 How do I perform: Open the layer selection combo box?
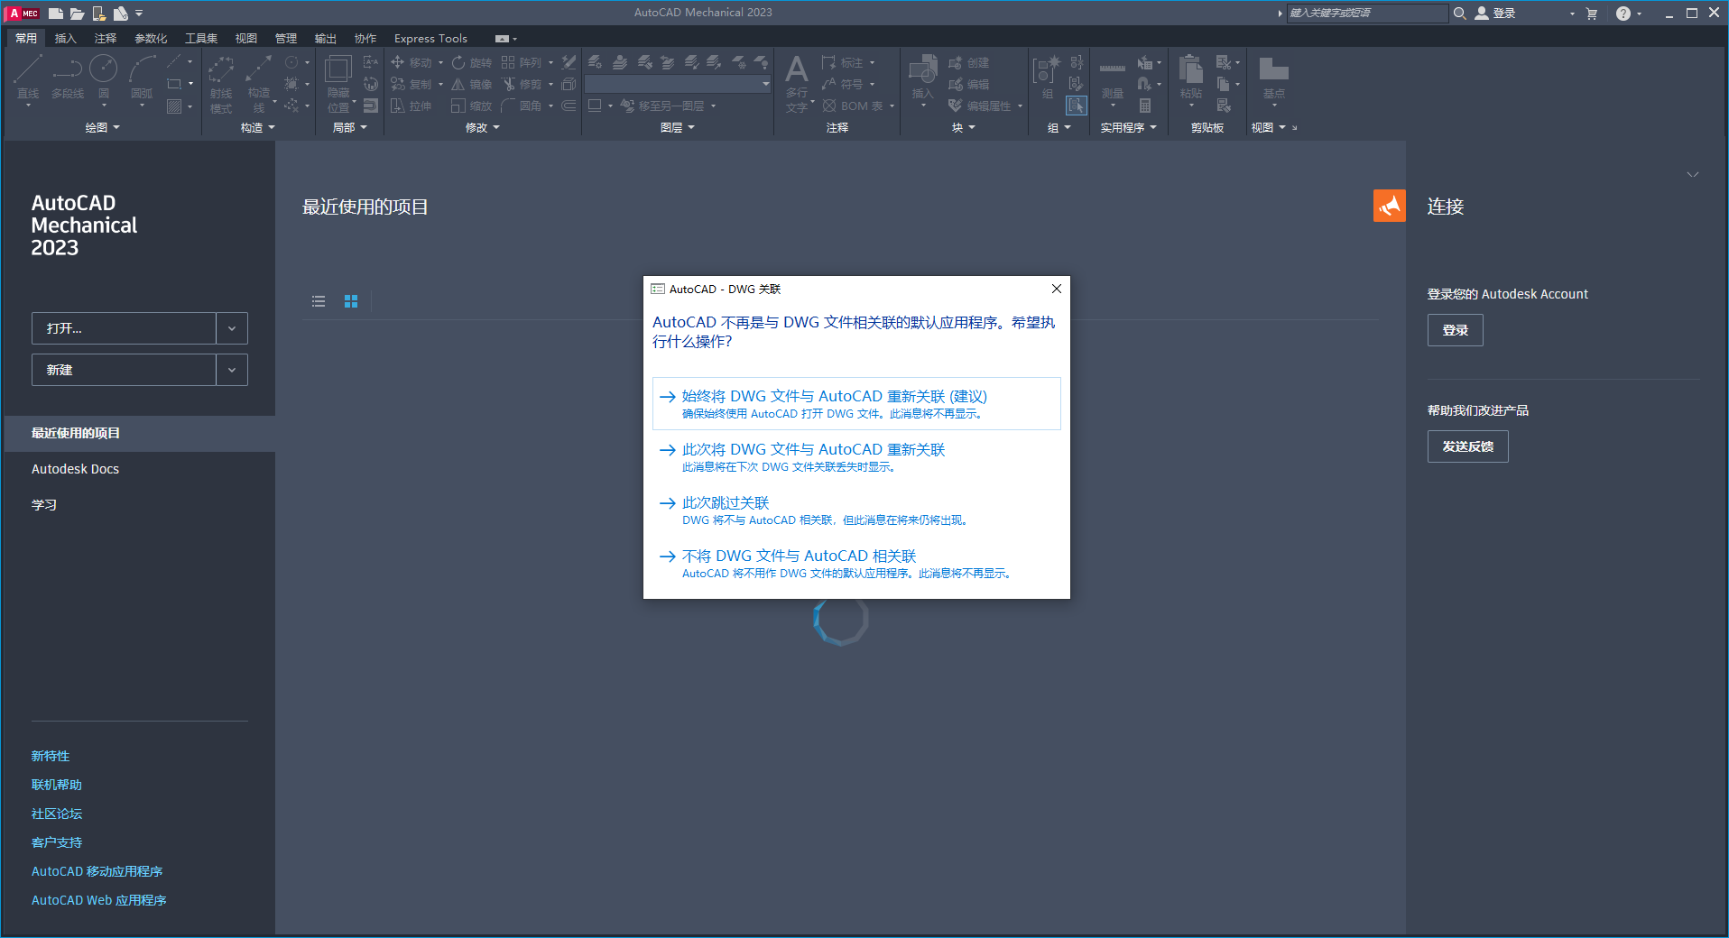677,83
